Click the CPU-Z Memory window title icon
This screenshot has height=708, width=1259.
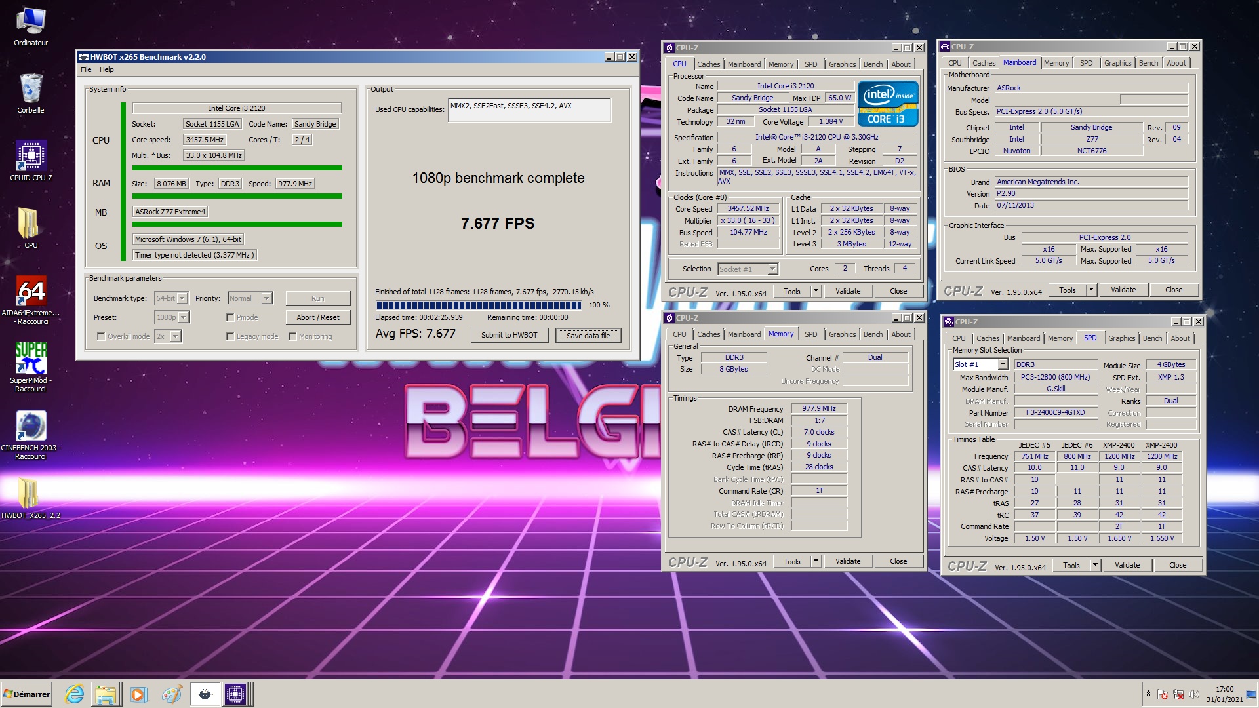(x=669, y=318)
